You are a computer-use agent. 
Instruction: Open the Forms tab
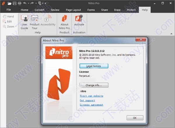91,10
